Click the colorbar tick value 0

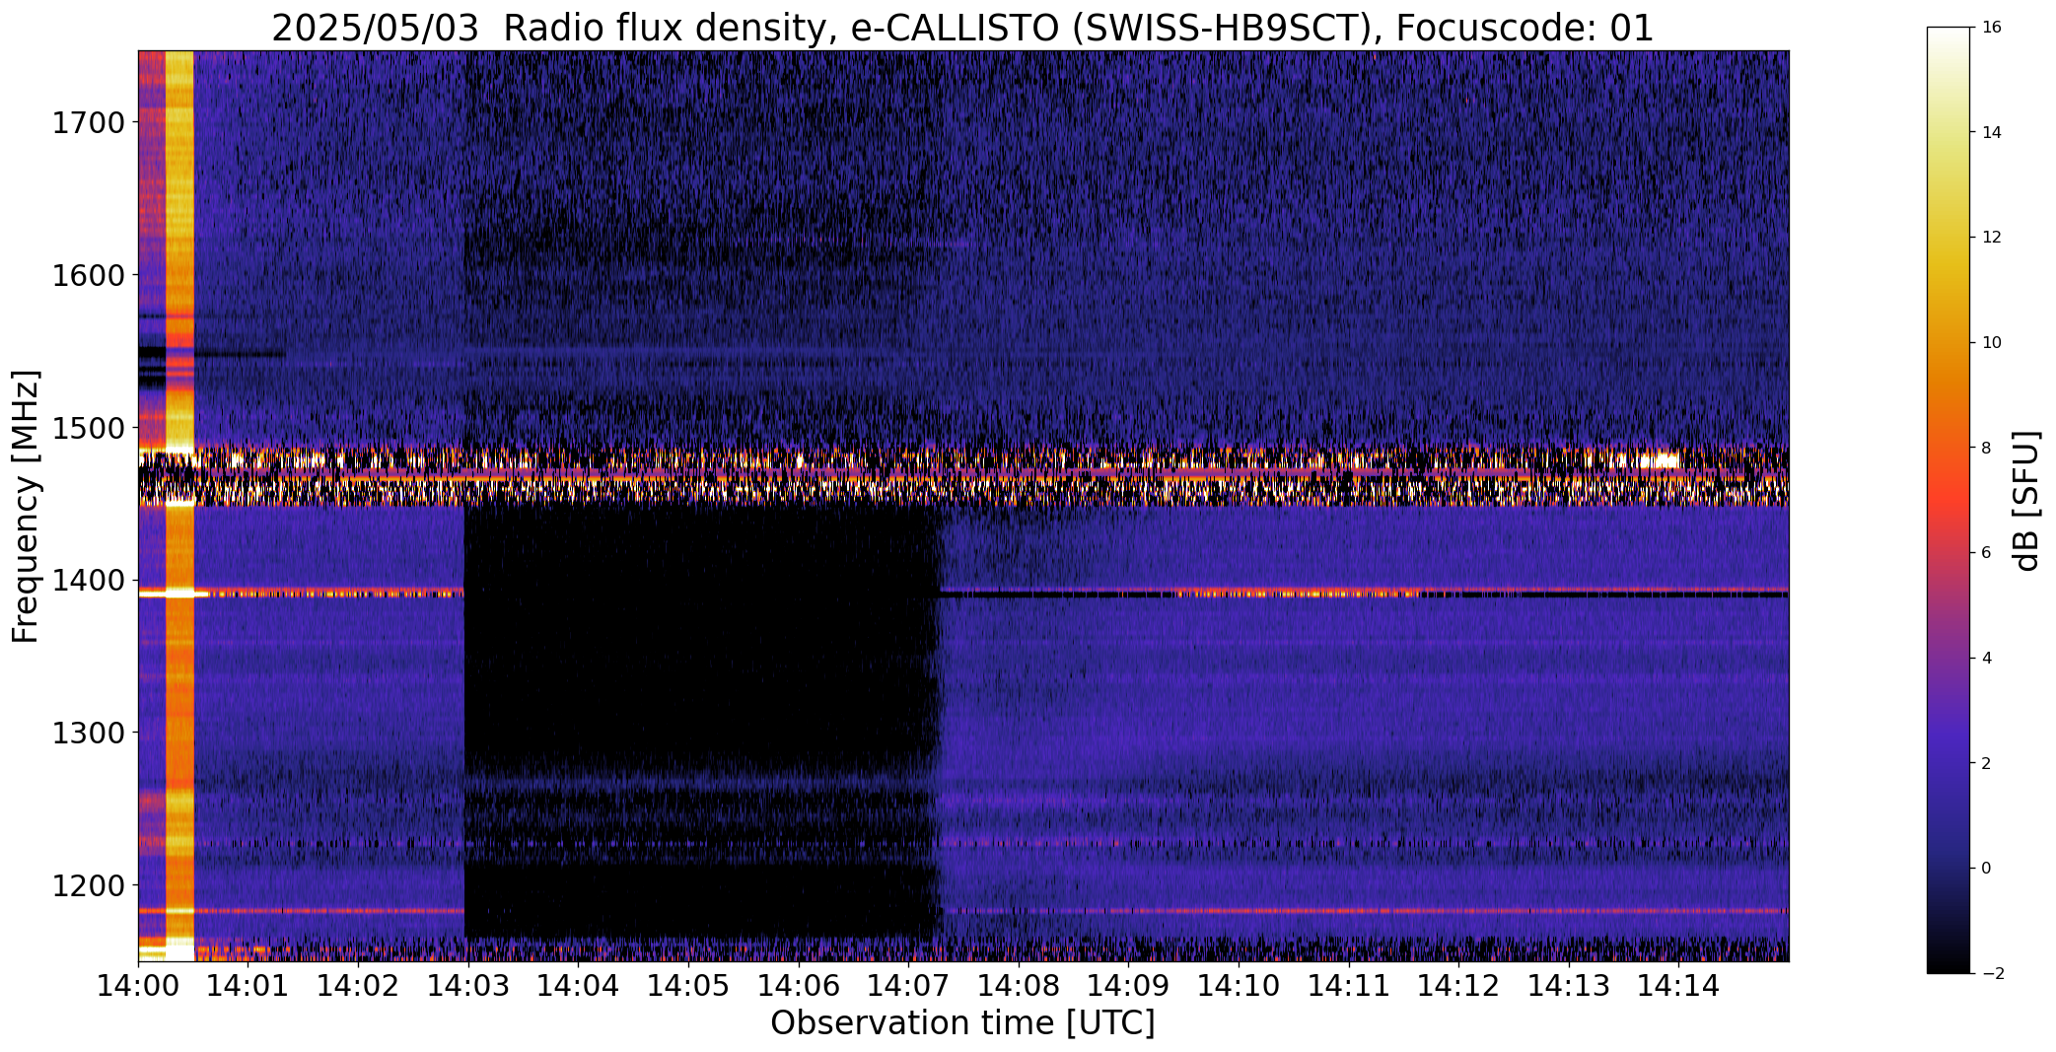click(x=1986, y=869)
